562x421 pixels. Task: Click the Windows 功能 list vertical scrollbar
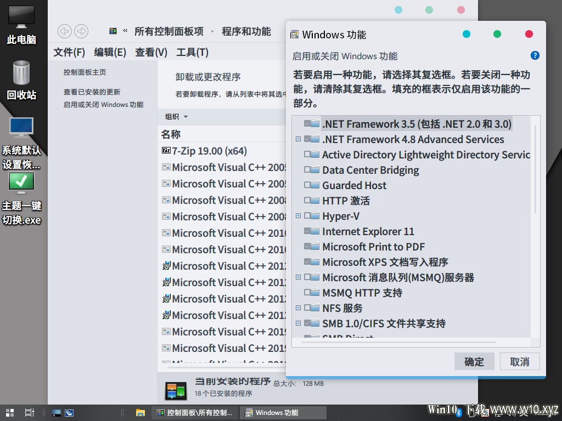(536, 169)
